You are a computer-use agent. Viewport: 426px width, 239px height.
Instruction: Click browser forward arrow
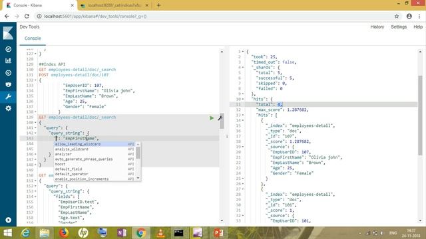(x=17, y=16)
